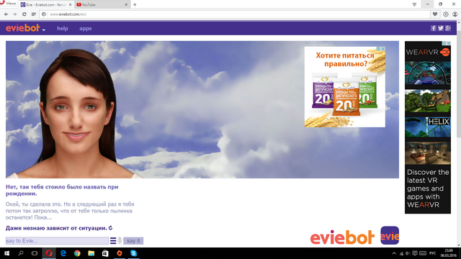Open the Opera Menu button

(8, 3)
